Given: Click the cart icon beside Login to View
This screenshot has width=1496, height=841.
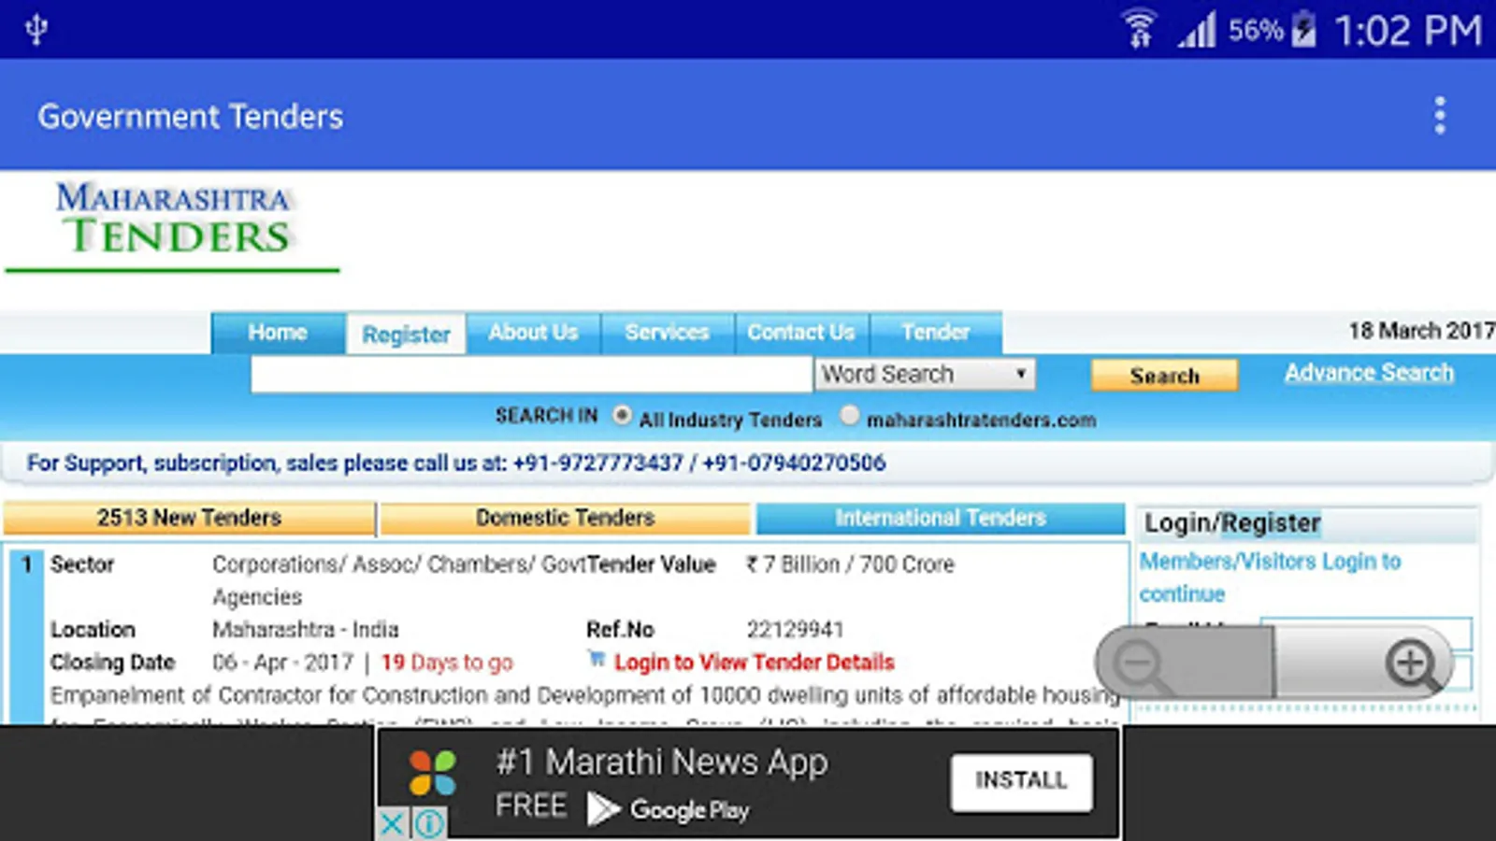Looking at the screenshot, I should click(597, 659).
